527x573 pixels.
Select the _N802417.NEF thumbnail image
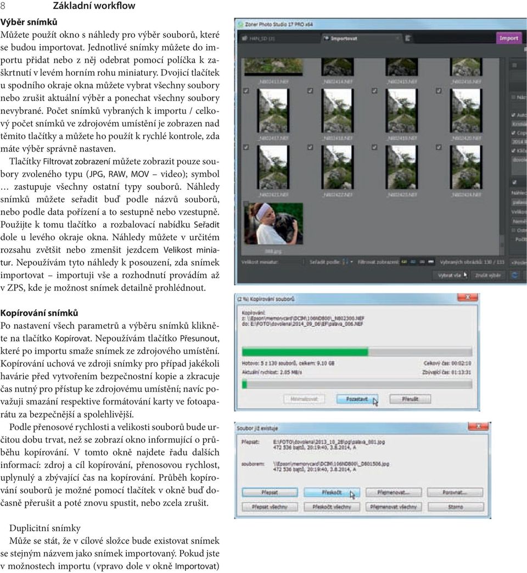273,111
